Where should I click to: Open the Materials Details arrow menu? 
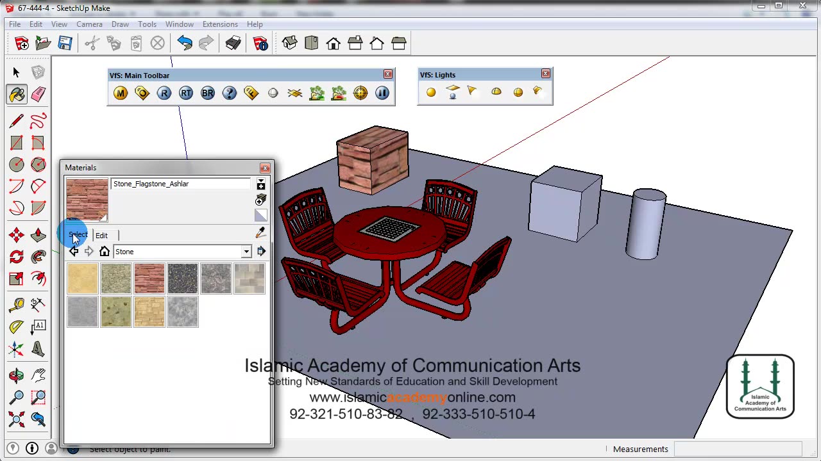[261, 252]
